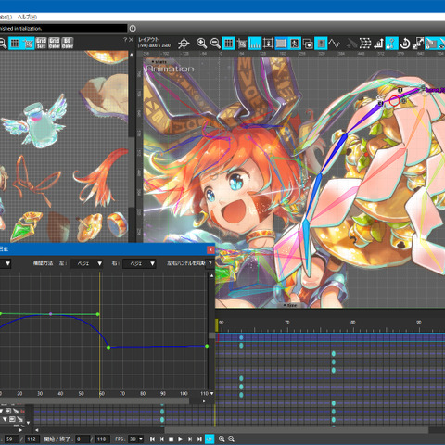
Task: Close the curve editor dialog
Action: tap(210, 249)
